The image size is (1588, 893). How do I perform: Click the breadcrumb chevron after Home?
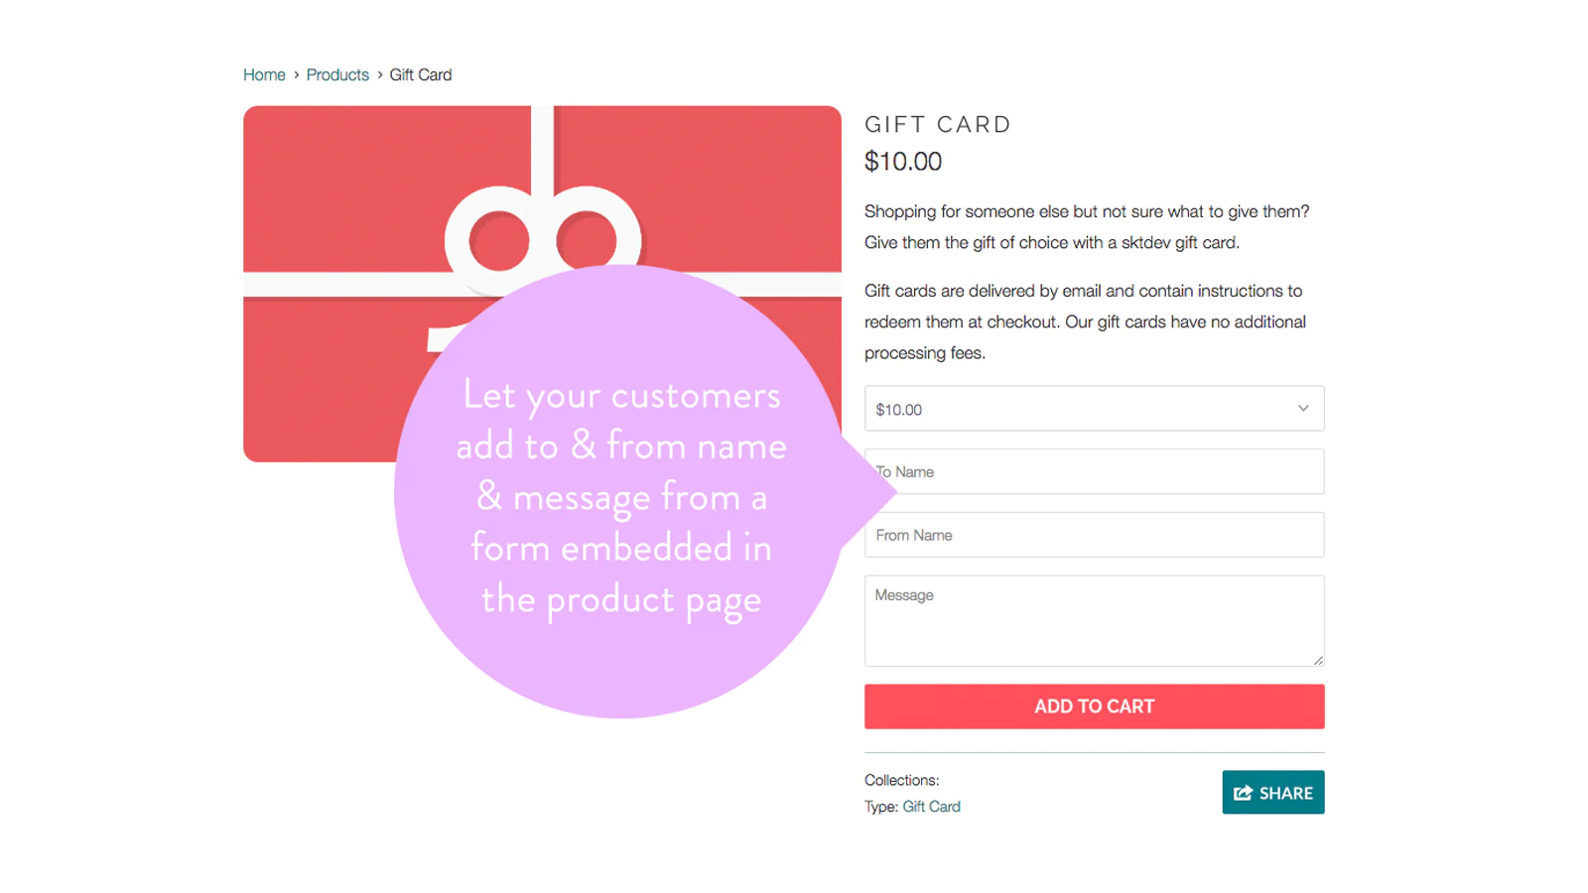[296, 74]
